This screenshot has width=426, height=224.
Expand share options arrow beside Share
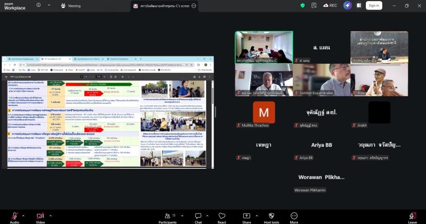[257, 216]
